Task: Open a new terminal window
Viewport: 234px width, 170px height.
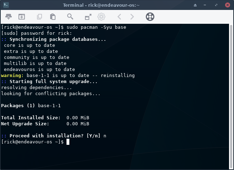Action: pos(22,17)
